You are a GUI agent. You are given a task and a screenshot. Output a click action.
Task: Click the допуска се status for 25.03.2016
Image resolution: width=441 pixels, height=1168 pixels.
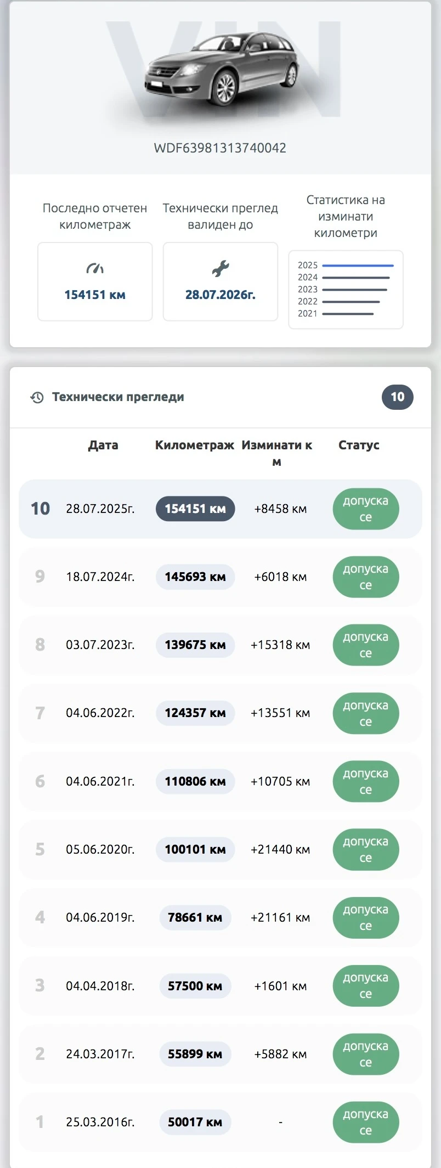coord(365,1122)
